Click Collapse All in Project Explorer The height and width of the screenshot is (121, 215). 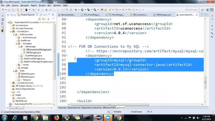[40, 19]
